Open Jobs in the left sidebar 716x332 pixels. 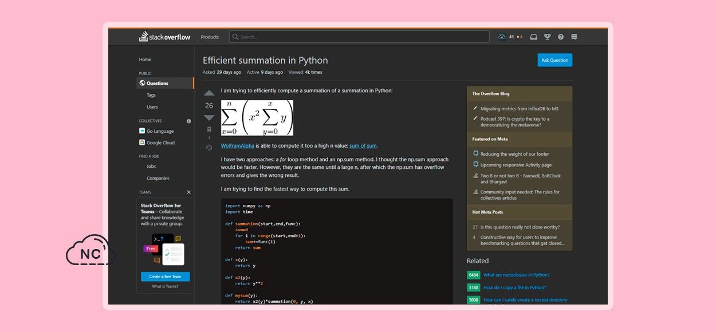(151, 167)
